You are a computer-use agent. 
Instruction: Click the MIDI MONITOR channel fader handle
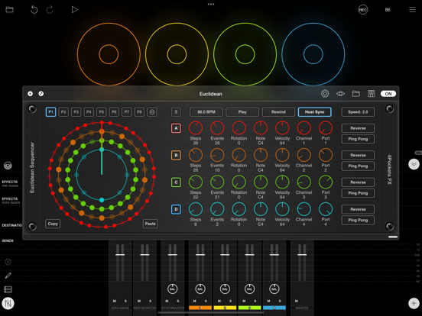(x=144, y=255)
